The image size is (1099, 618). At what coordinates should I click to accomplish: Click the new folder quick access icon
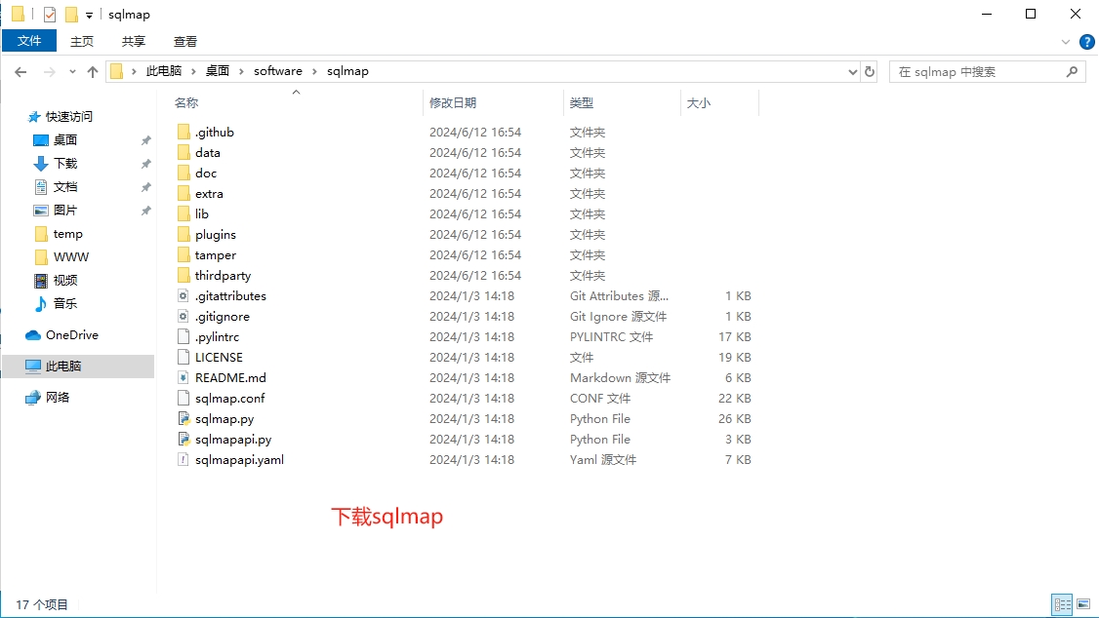click(x=71, y=14)
